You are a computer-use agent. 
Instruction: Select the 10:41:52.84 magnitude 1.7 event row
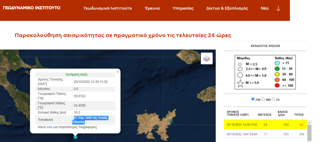(x=265, y=134)
